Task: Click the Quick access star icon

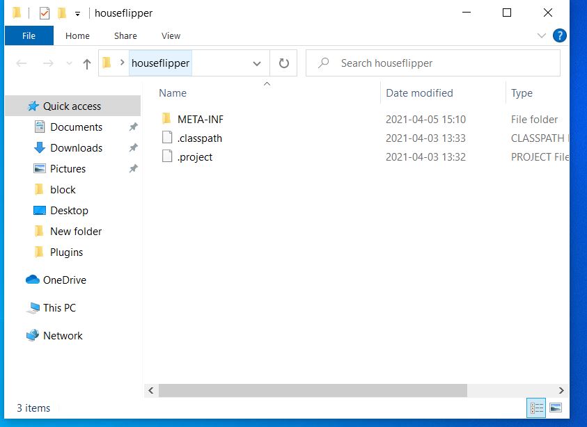Action: (33, 106)
